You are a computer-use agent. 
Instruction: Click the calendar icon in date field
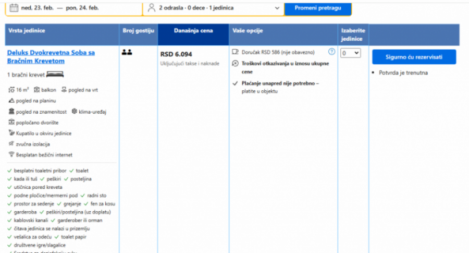(x=14, y=8)
